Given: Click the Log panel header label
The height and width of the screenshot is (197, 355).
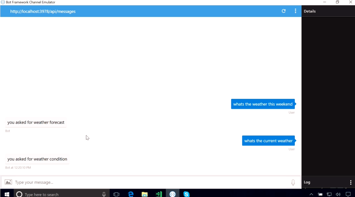Looking at the screenshot, I should coord(307,182).
